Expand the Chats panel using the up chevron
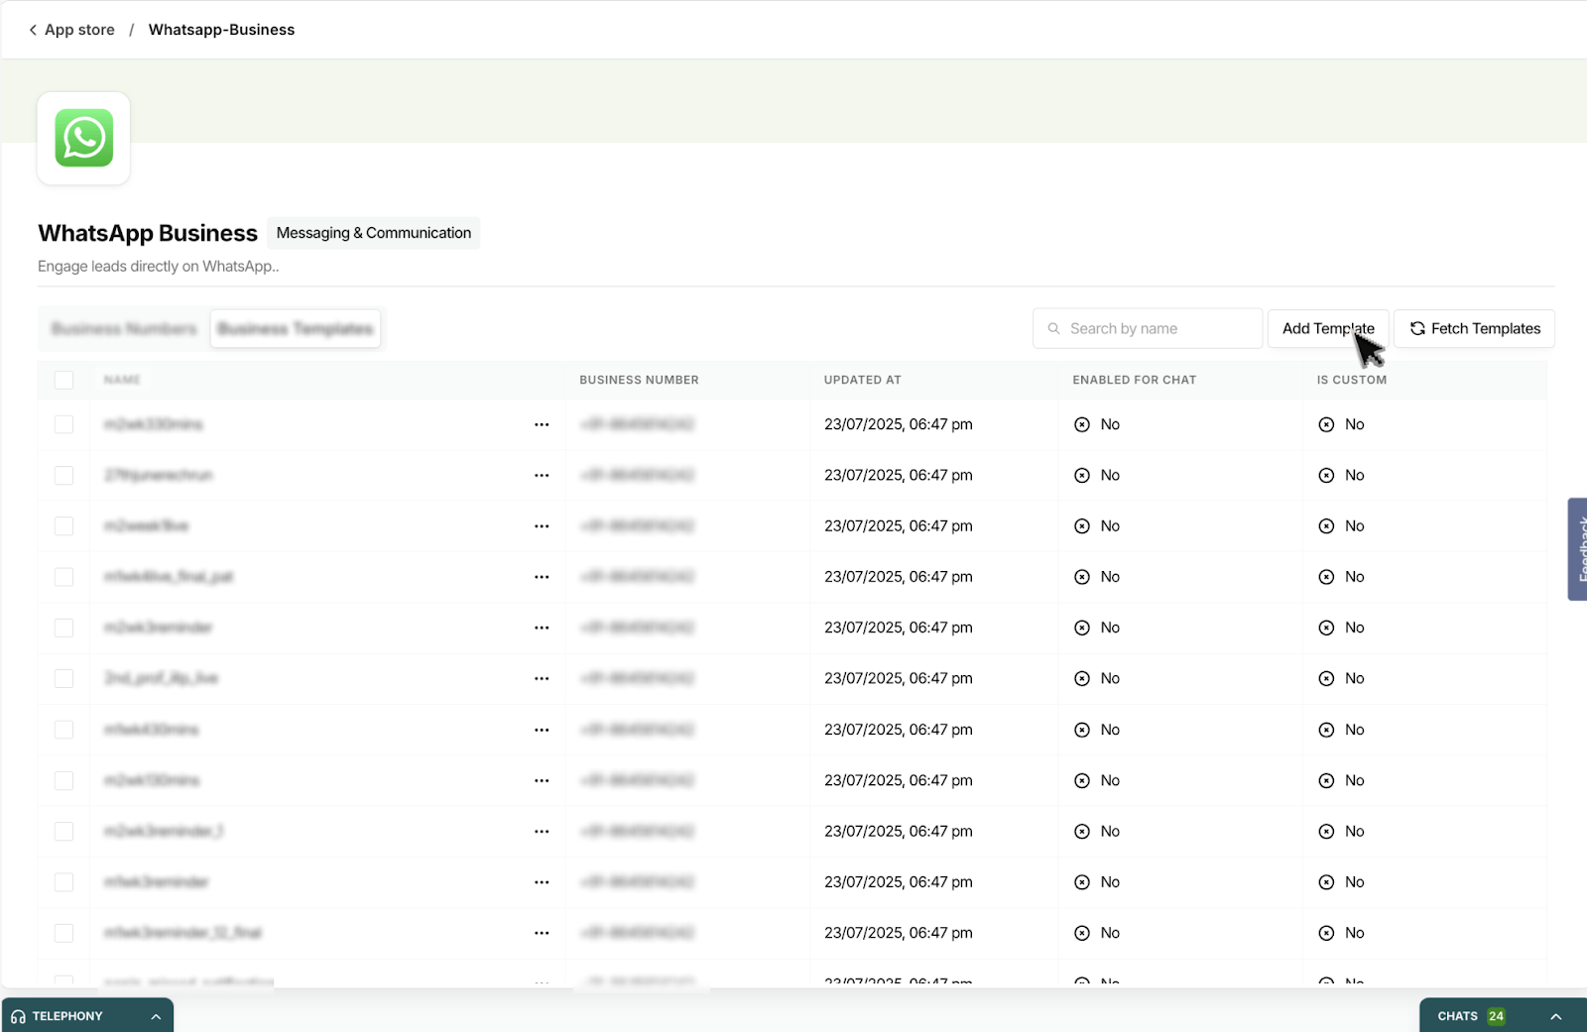Image resolution: width=1587 pixels, height=1032 pixels. point(1555,1016)
